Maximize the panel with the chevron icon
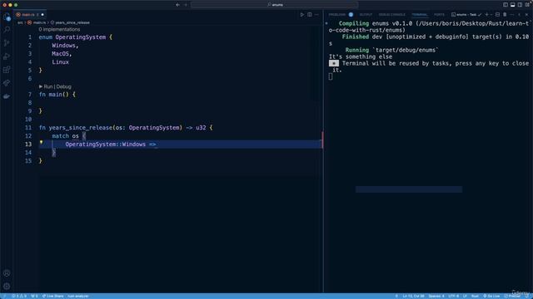Screen dimensions: 533x299 pyautogui.click(x=519, y=15)
